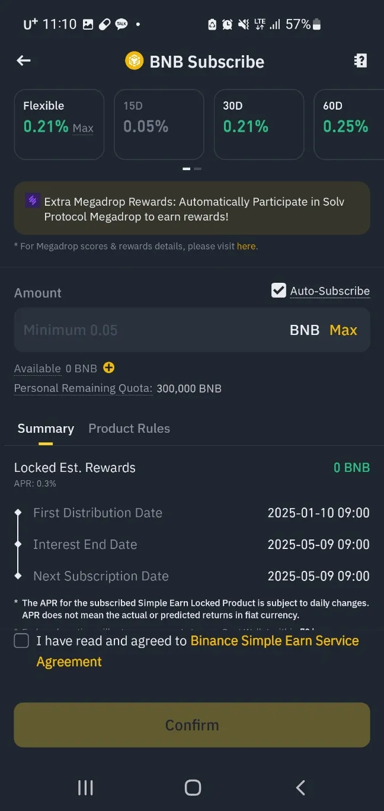Tap the Android recent apps button

(x=85, y=787)
